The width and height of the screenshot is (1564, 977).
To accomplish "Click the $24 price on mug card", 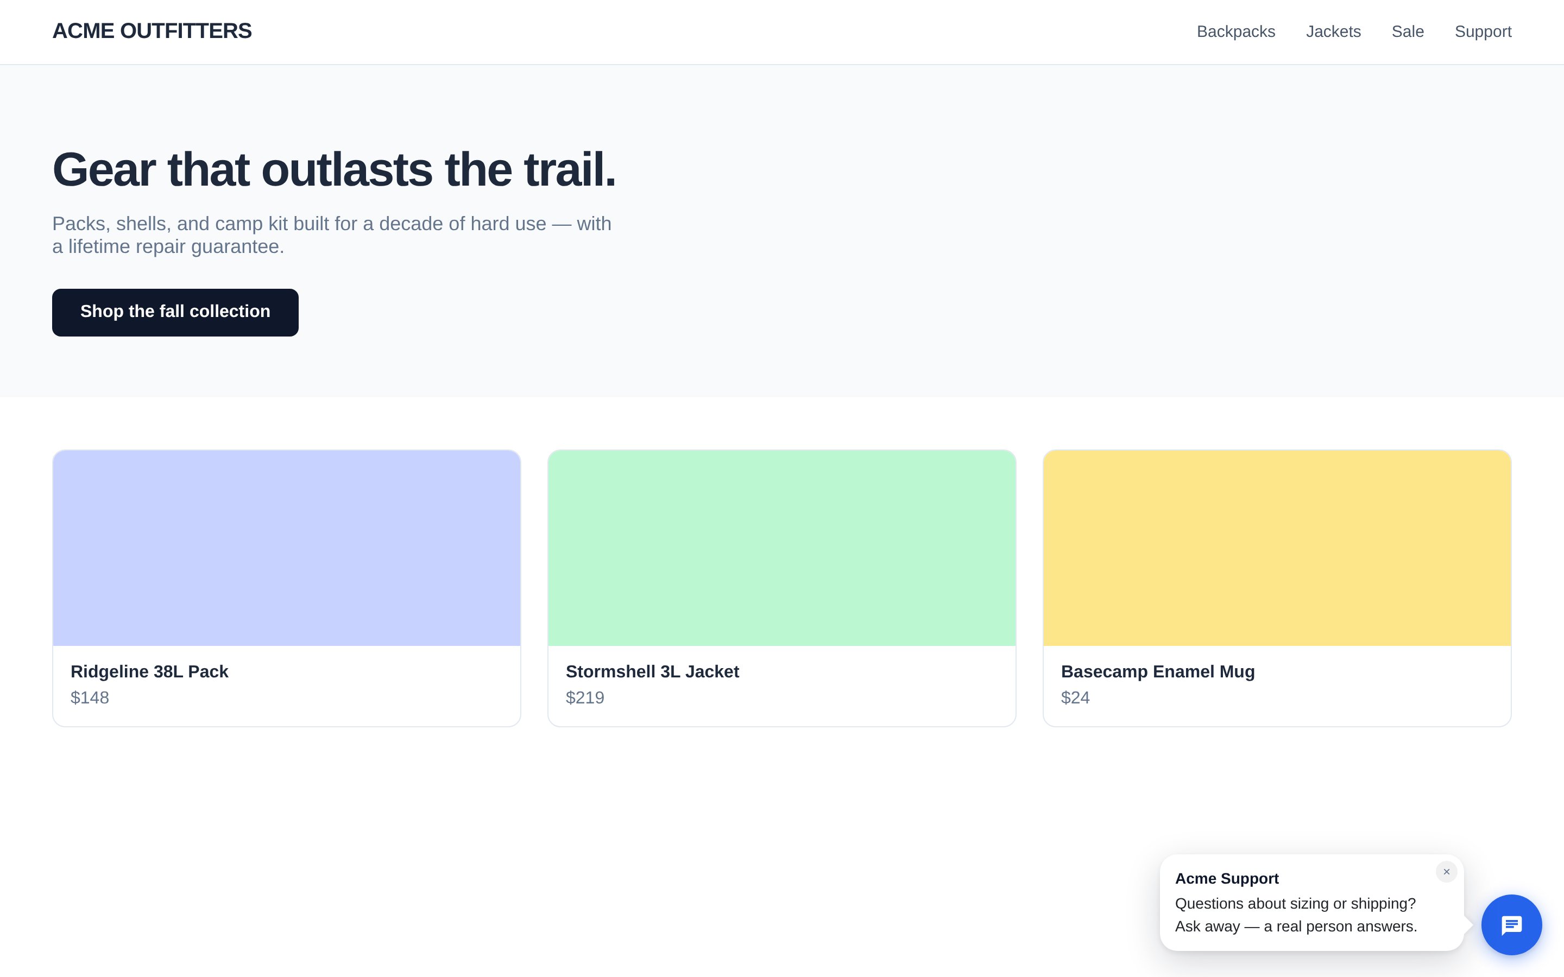I will point(1075,698).
